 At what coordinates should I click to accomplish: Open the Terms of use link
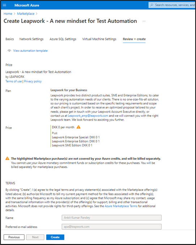pos(14,81)
